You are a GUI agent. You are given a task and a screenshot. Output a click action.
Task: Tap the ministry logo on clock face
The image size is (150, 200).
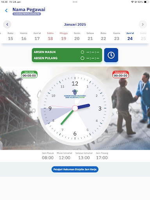75,94
